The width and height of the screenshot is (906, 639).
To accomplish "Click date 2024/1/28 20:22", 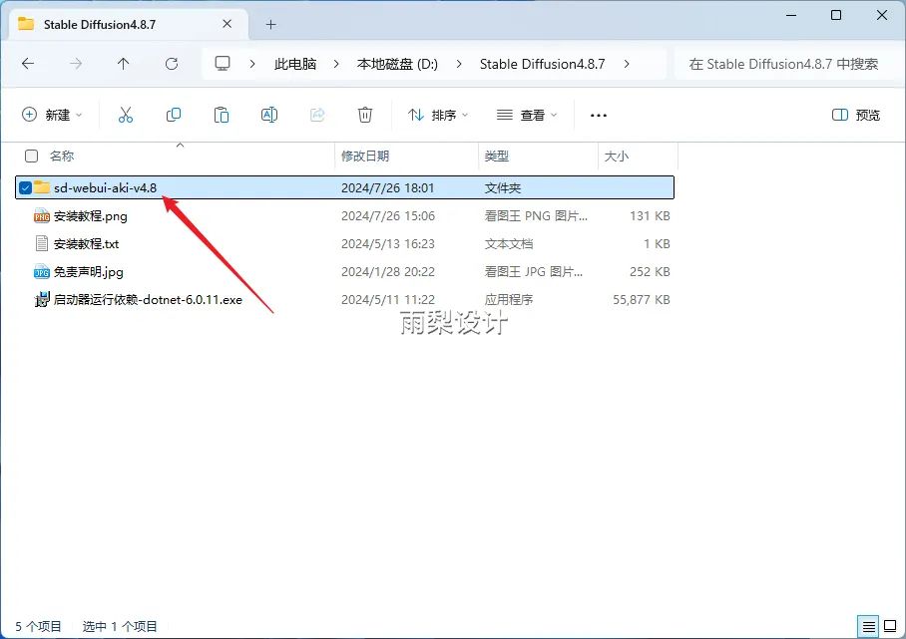I will pos(388,271).
